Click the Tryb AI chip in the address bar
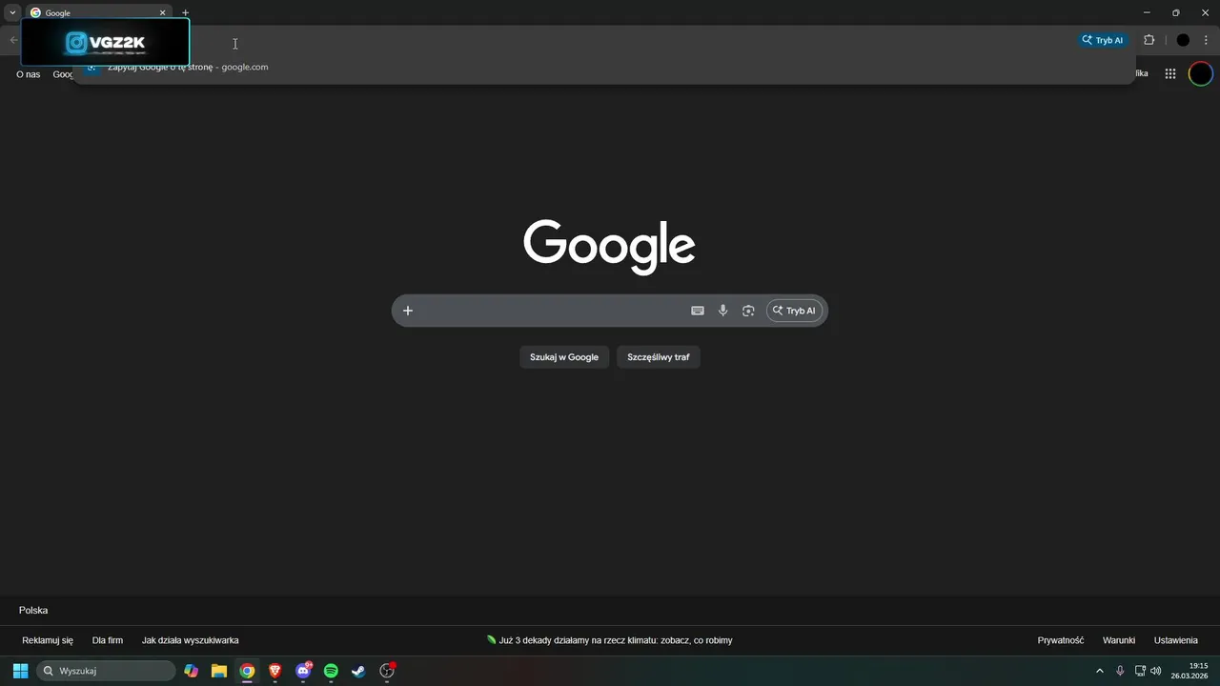The width and height of the screenshot is (1220, 686). pos(1103,40)
